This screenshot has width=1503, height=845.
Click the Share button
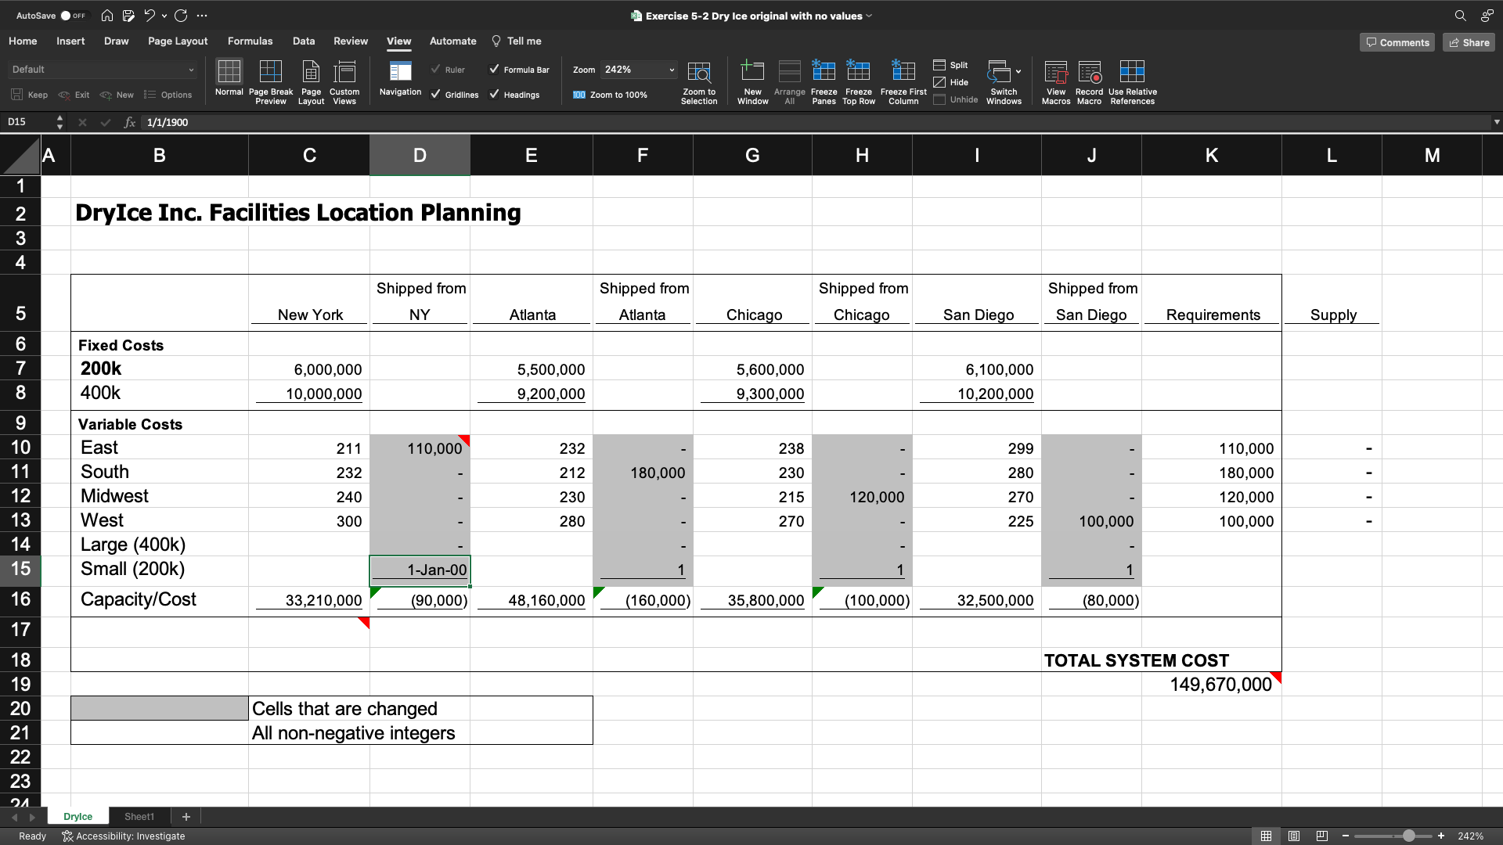[x=1468, y=41]
